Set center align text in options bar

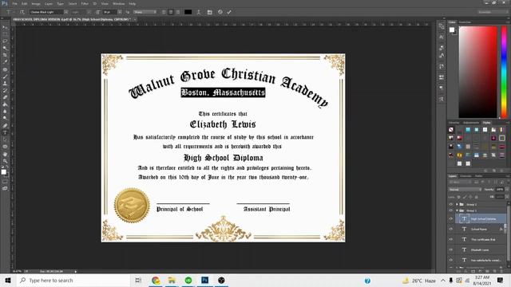[171, 12]
